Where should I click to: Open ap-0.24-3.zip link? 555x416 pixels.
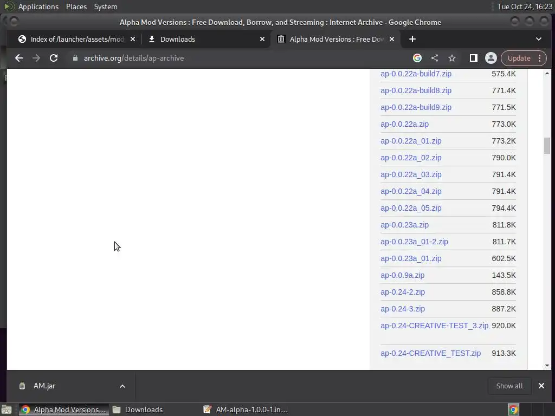point(403,309)
